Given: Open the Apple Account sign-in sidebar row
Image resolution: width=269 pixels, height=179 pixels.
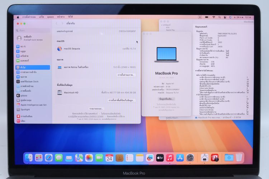Looking at the screenshot, I should pyautogui.click(x=33, y=38).
